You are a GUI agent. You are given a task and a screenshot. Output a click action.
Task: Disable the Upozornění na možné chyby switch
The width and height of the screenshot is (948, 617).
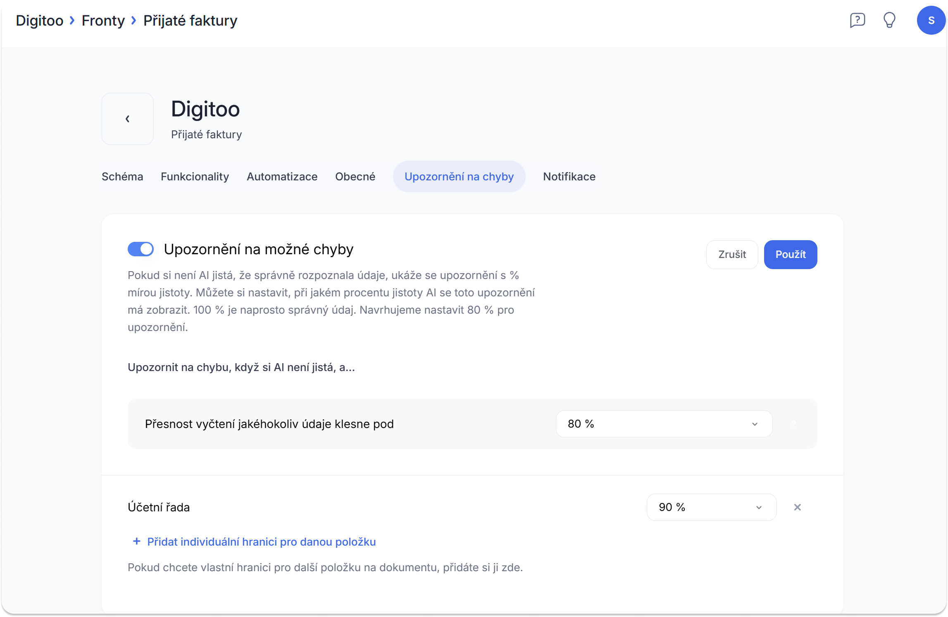coord(141,249)
